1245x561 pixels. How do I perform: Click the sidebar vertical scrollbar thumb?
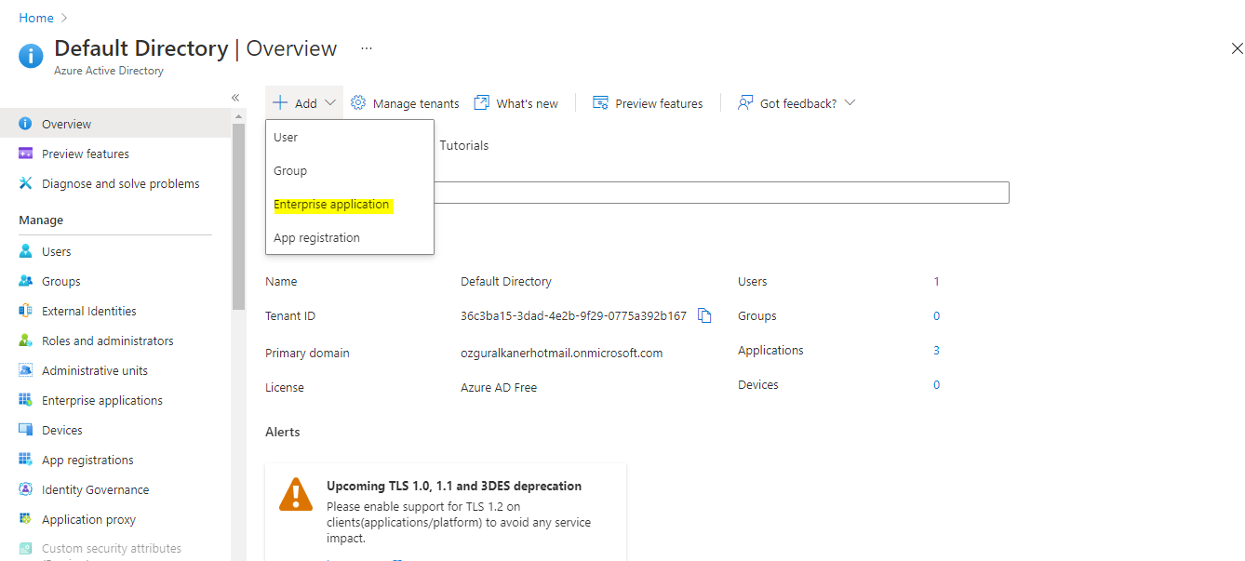pyautogui.click(x=238, y=216)
